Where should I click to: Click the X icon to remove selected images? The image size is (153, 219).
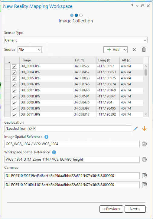pyautogui.click(x=134, y=50)
